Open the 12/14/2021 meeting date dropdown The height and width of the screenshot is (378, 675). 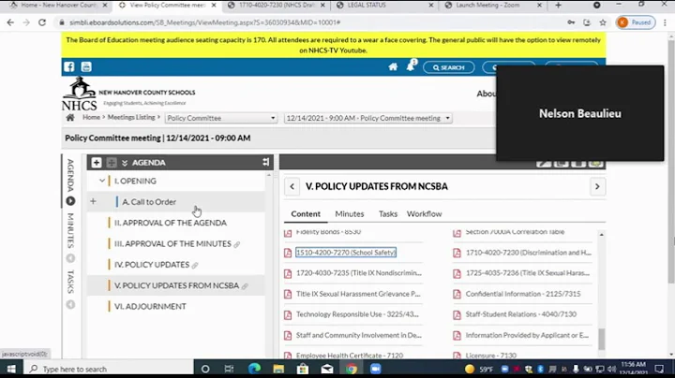click(367, 118)
